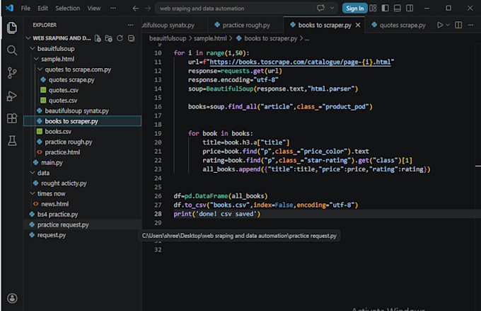Go forward with the navigation arrow
Screen dimensions: 481x311
(148, 9)
